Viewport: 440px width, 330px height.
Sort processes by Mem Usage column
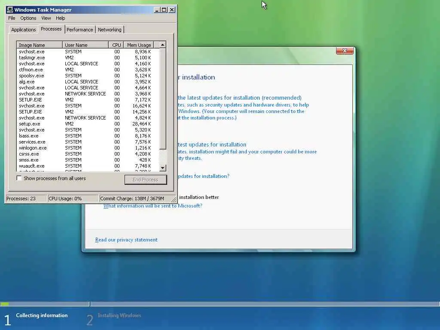pyautogui.click(x=139, y=45)
